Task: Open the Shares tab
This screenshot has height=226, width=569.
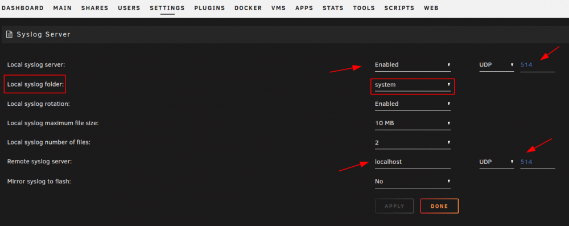Action: (94, 8)
